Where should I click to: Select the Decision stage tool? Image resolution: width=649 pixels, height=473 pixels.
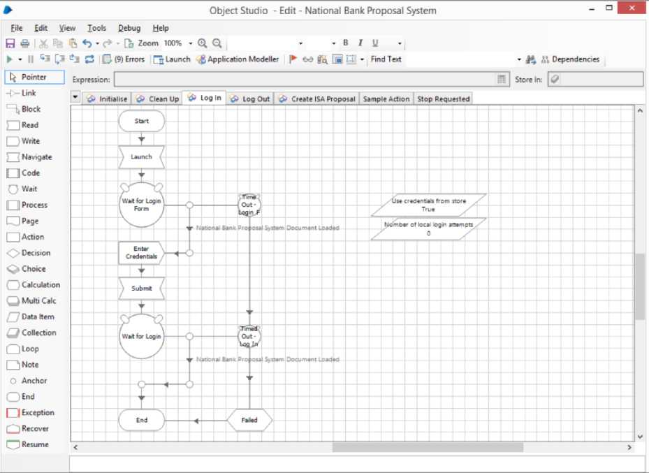pos(29,253)
